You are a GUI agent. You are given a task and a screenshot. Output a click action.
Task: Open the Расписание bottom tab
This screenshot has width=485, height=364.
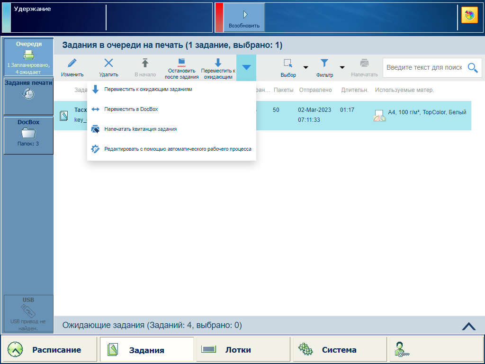tap(49, 350)
